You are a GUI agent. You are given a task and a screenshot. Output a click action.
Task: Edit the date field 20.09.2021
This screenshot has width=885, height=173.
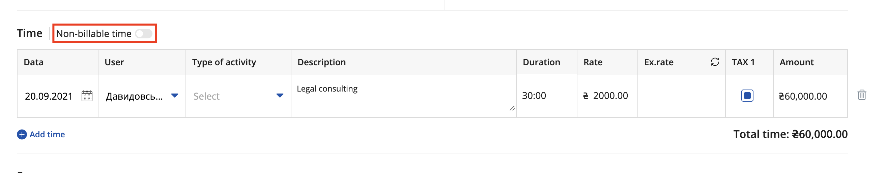pyautogui.click(x=49, y=96)
